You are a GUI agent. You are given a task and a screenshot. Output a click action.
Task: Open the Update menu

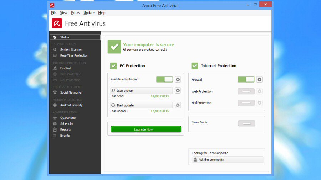89,13
